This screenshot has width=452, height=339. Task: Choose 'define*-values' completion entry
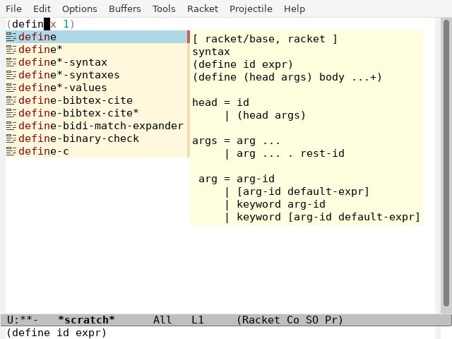pyautogui.click(x=96, y=88)
